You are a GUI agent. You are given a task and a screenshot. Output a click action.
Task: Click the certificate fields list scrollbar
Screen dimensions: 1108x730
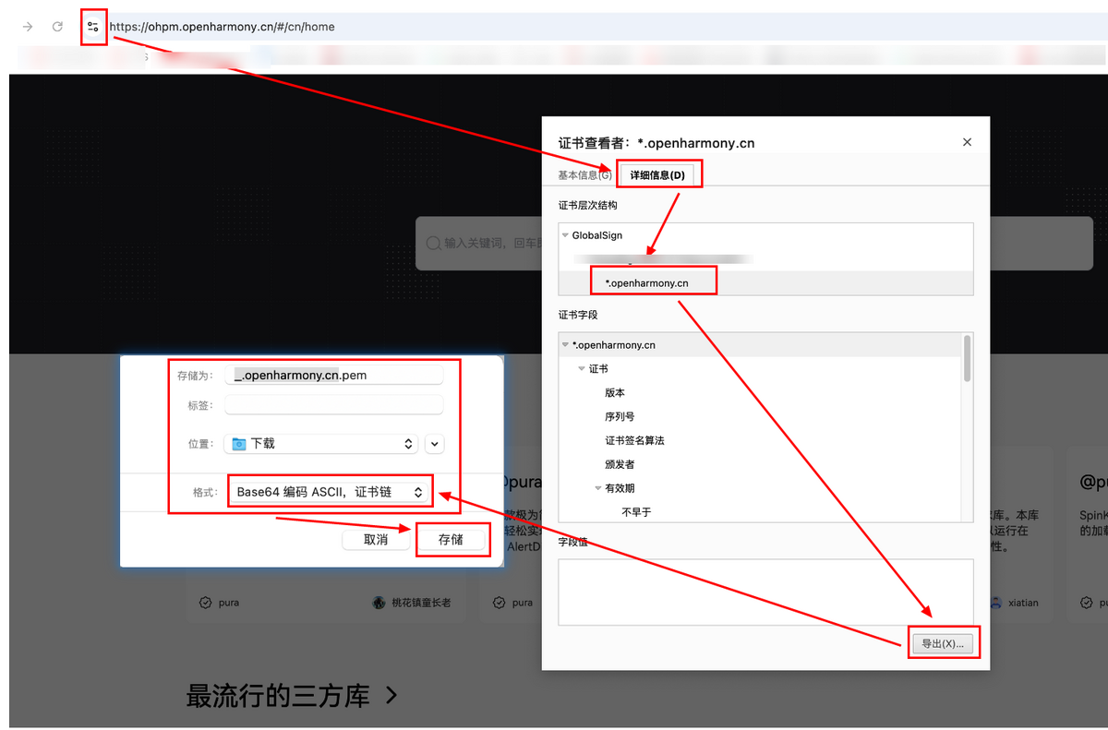click(967, 358)
